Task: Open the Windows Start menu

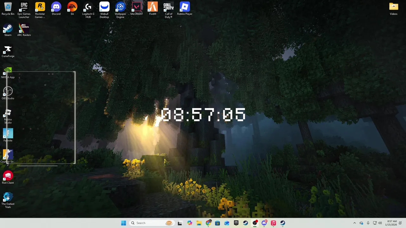Action: (123, 223)
